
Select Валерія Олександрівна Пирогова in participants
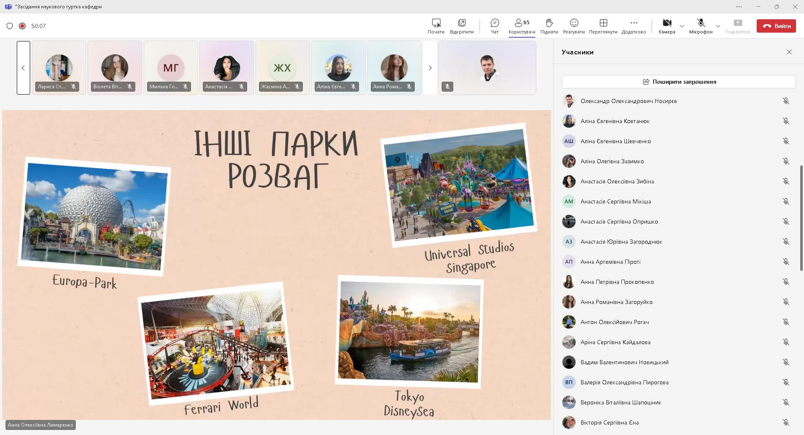pos(679,382)
